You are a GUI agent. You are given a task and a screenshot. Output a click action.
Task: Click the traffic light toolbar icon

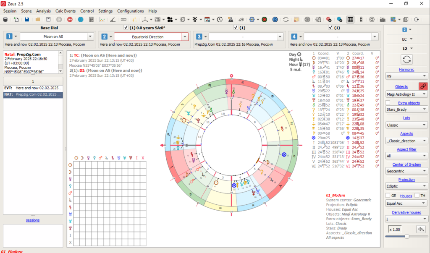[x=361, y=19]
